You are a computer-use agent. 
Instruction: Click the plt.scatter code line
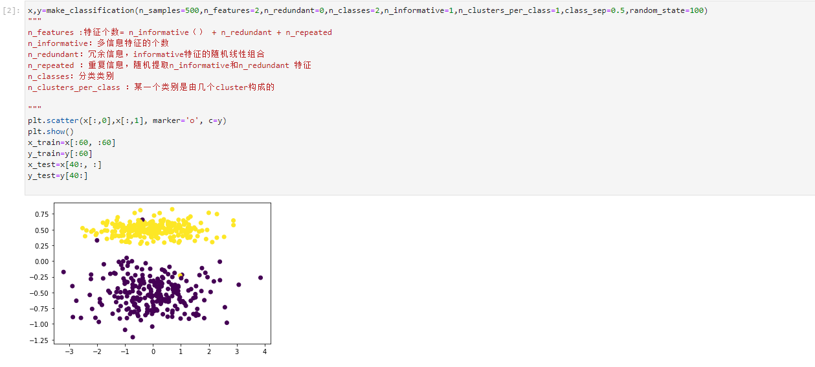point(127,120)
